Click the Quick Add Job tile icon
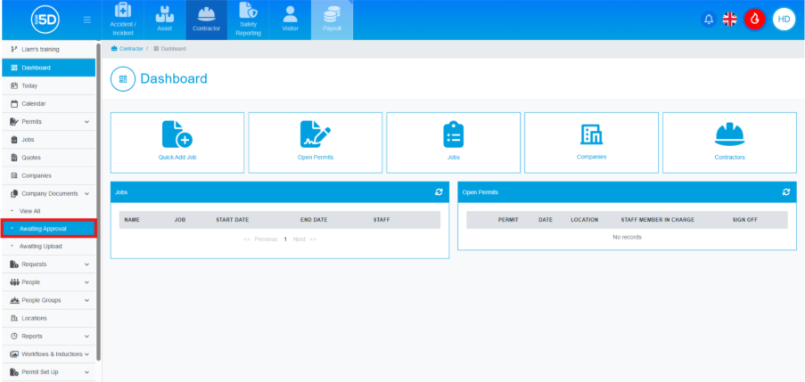The height and width of the screenshot is (382, 805). tap(177, 134)
